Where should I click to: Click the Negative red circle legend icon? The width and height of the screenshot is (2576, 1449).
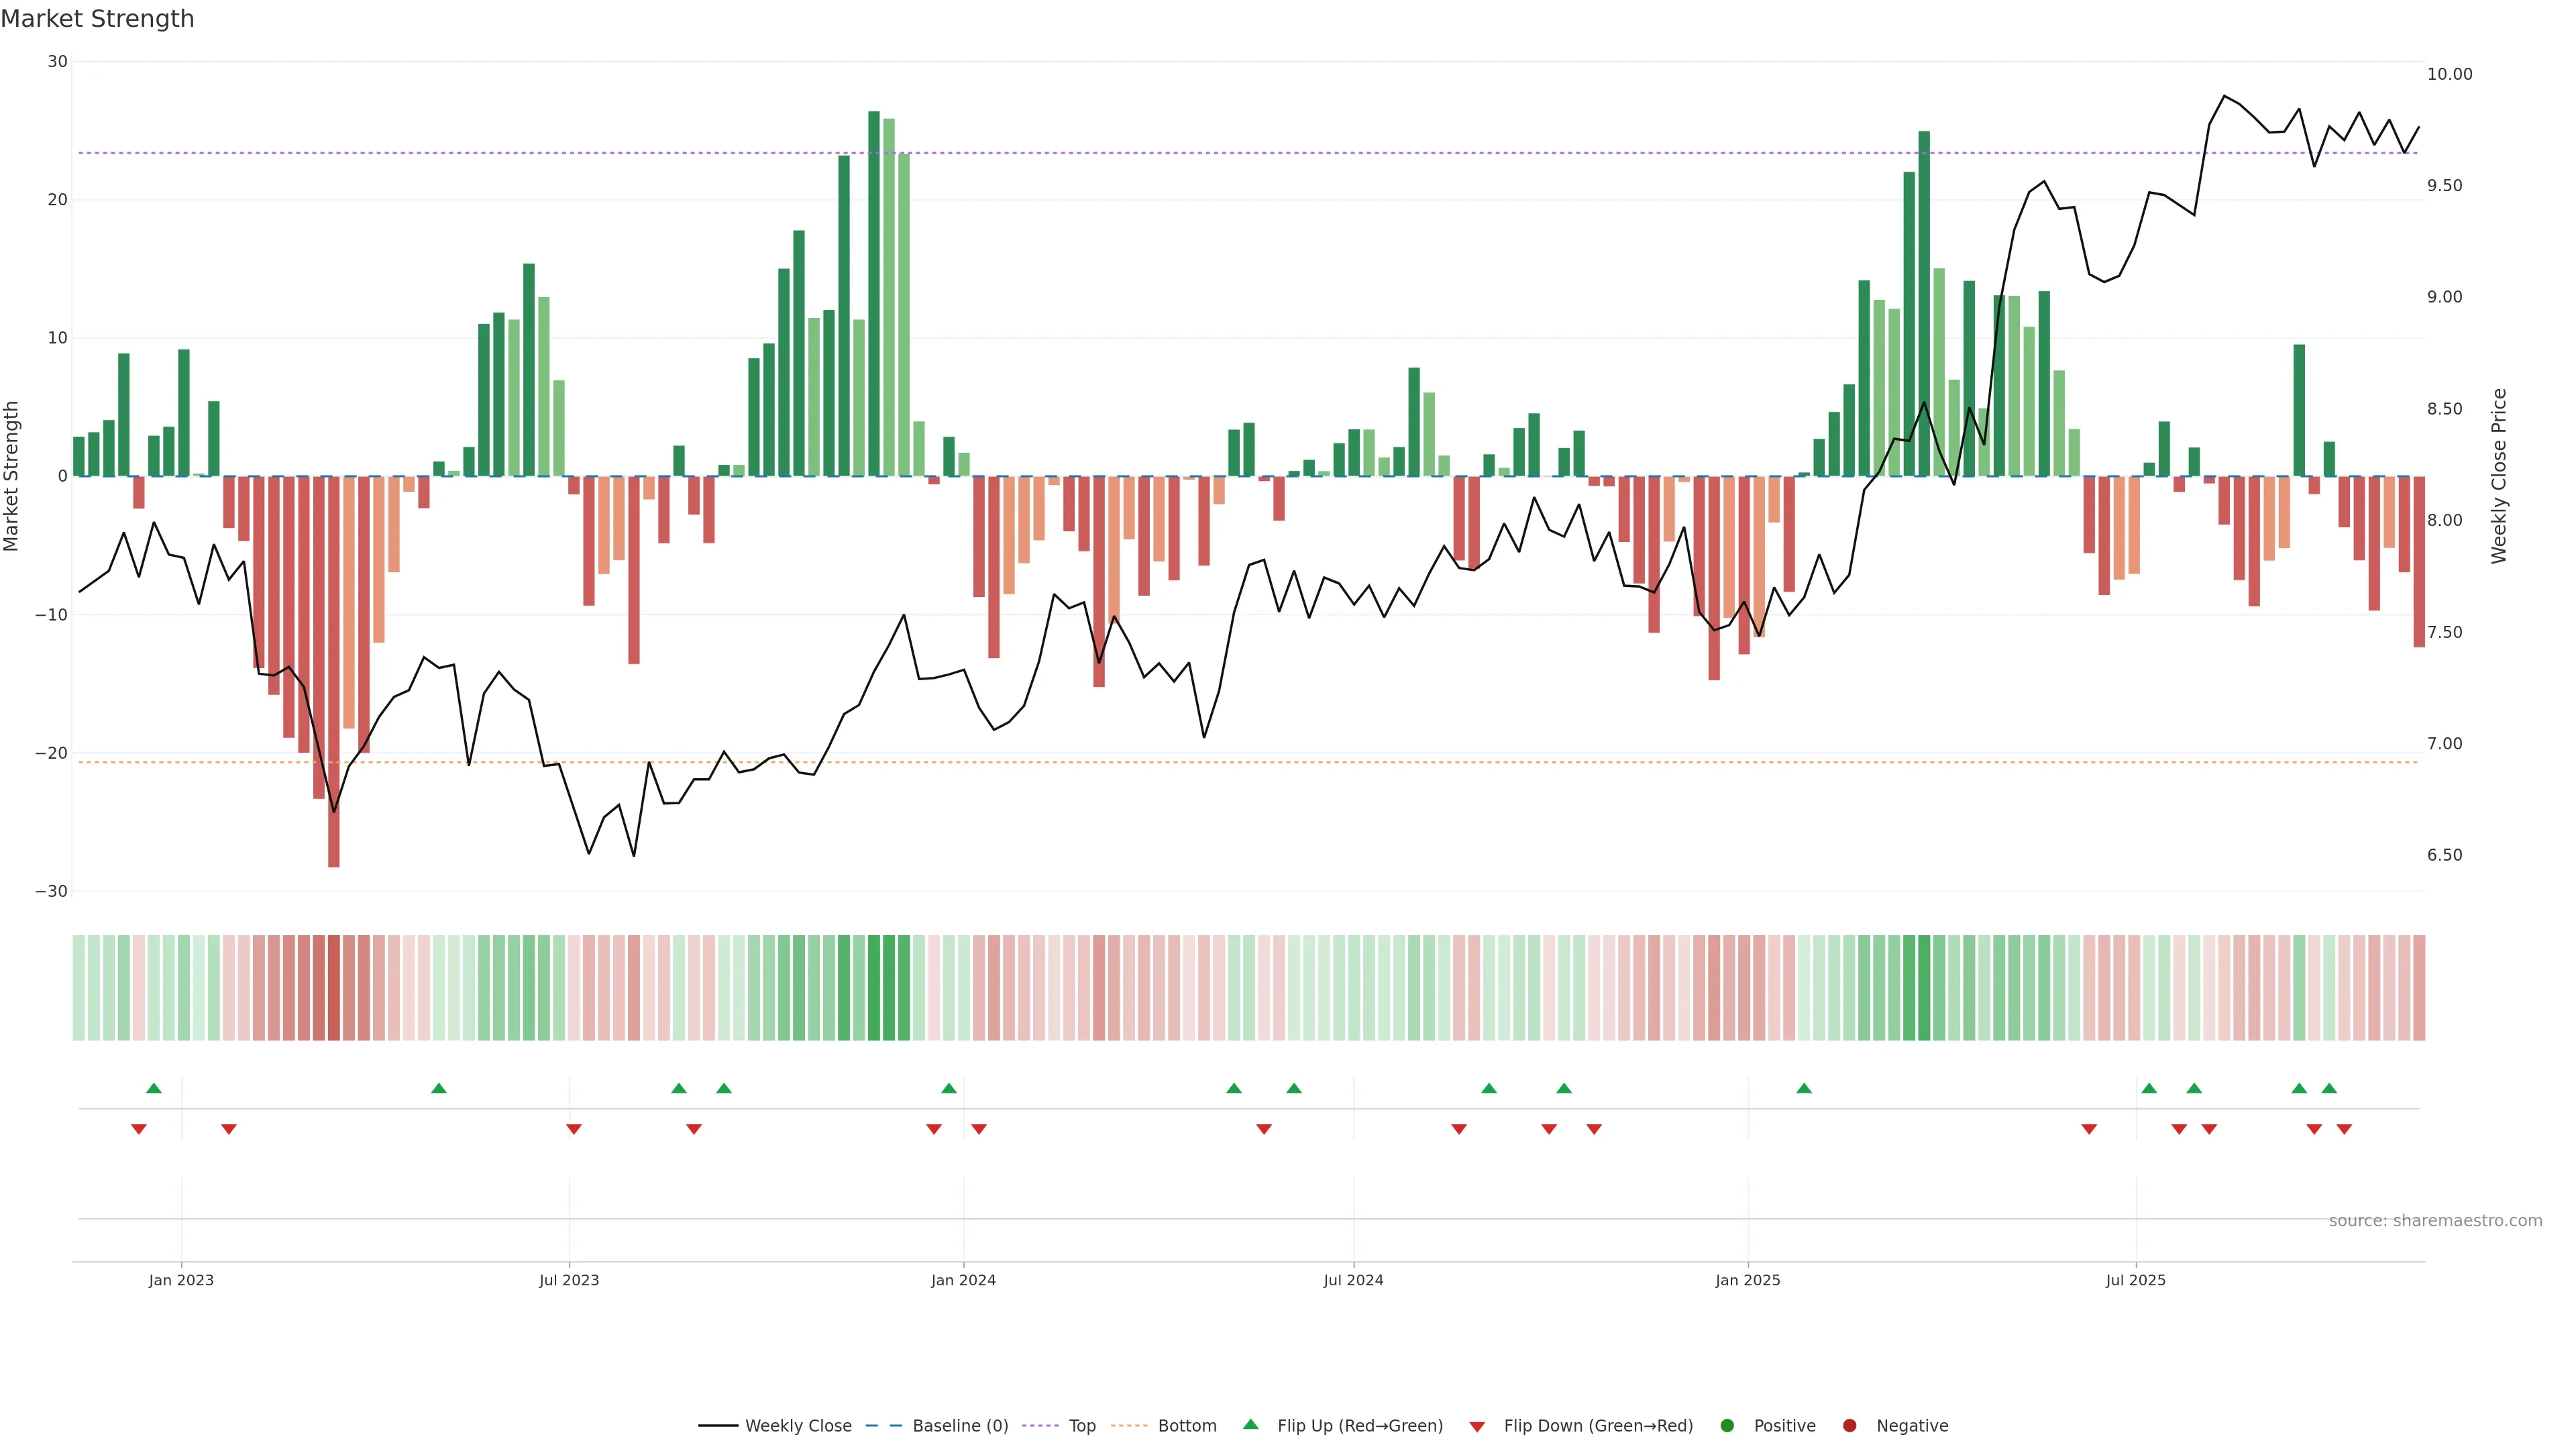tap(1849, 1426)
